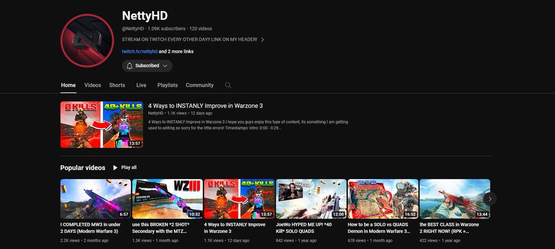The image size is (555, 249).
Task: Expand channel description with the chevron arrow
Action: coord(263,40)
